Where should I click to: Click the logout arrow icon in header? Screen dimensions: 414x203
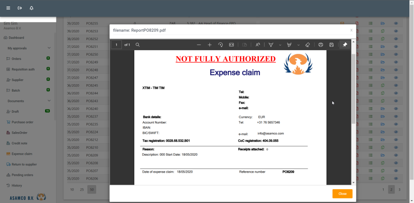pyautogui.click(x=20, y=8)
